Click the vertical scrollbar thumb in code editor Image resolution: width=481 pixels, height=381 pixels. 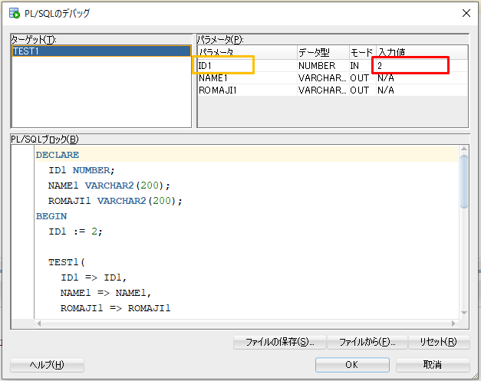(x=464, y=182)
